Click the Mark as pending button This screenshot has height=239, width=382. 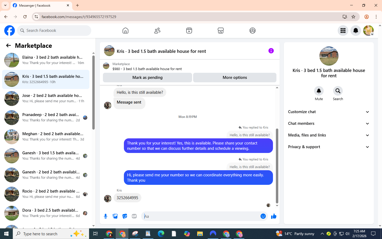pyautogui.click(x=147, y=78)
